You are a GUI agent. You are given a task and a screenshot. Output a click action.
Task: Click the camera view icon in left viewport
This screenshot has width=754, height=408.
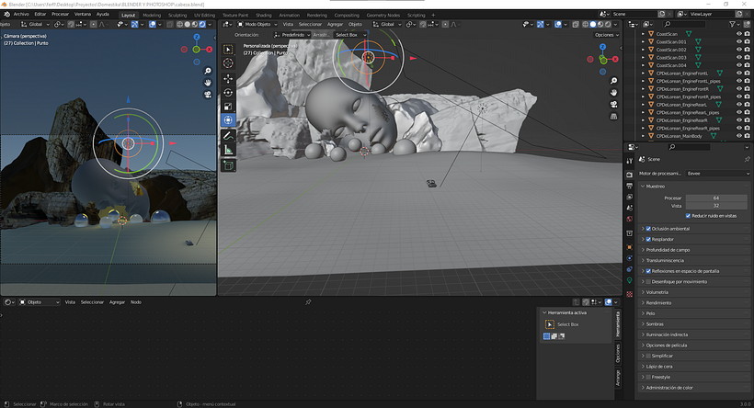[209, 94]
